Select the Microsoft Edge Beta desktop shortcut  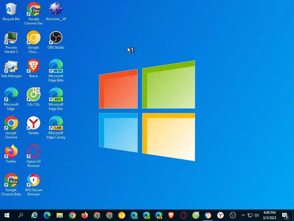coord(56,71)
